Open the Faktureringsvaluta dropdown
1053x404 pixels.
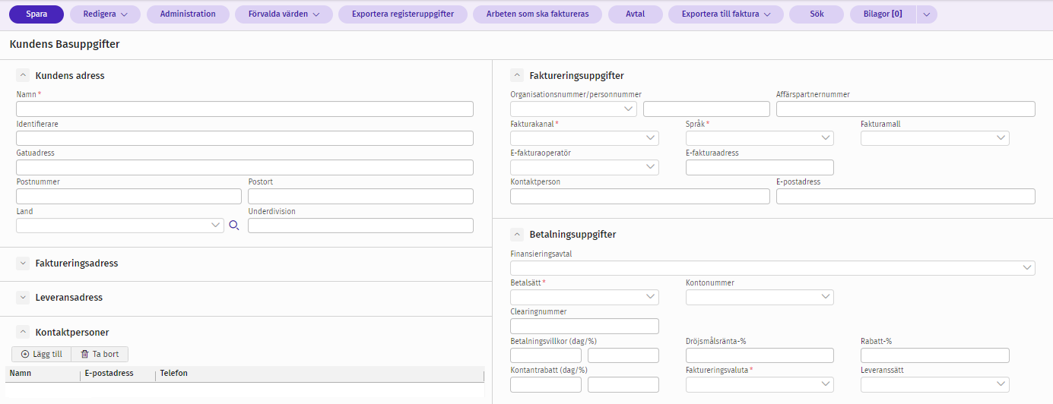coord(760,384)
